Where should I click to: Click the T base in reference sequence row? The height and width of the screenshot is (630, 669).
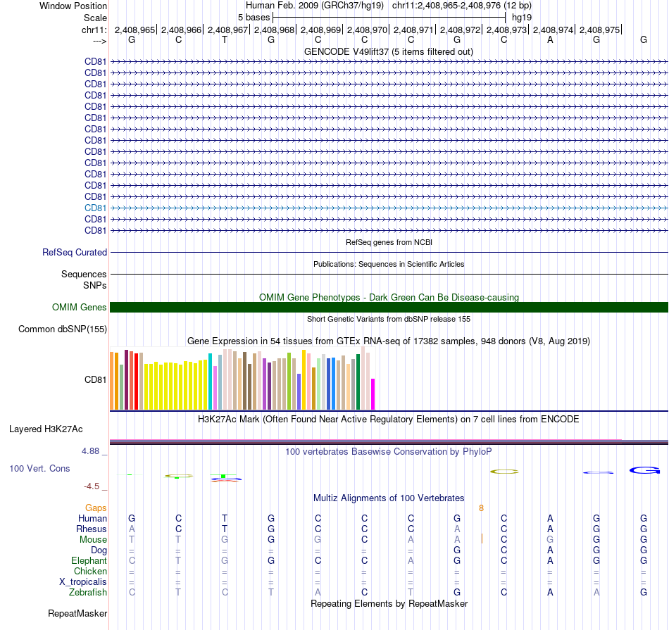225,39
